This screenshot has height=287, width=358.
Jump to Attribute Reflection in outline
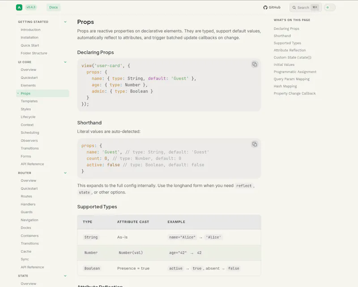point(290,50)
